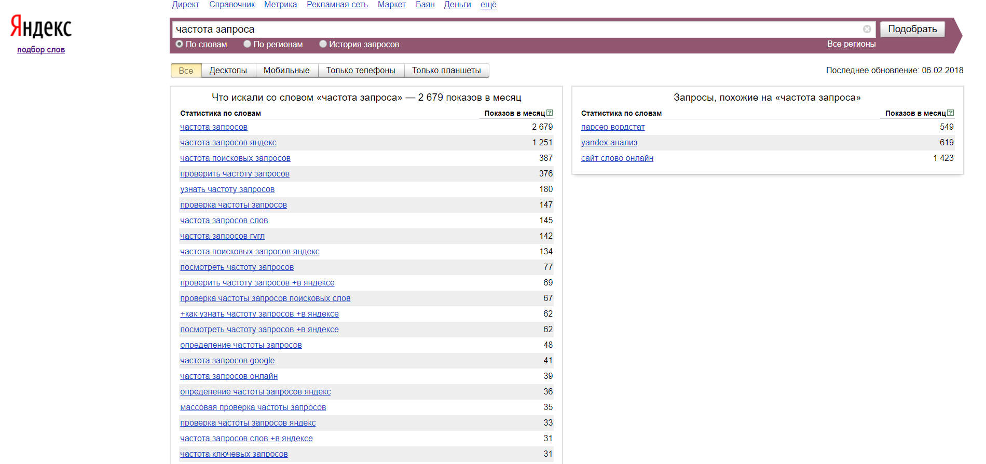Expand the 'ещё' services menu
This screenshot has height=464, width=986.
488,5
